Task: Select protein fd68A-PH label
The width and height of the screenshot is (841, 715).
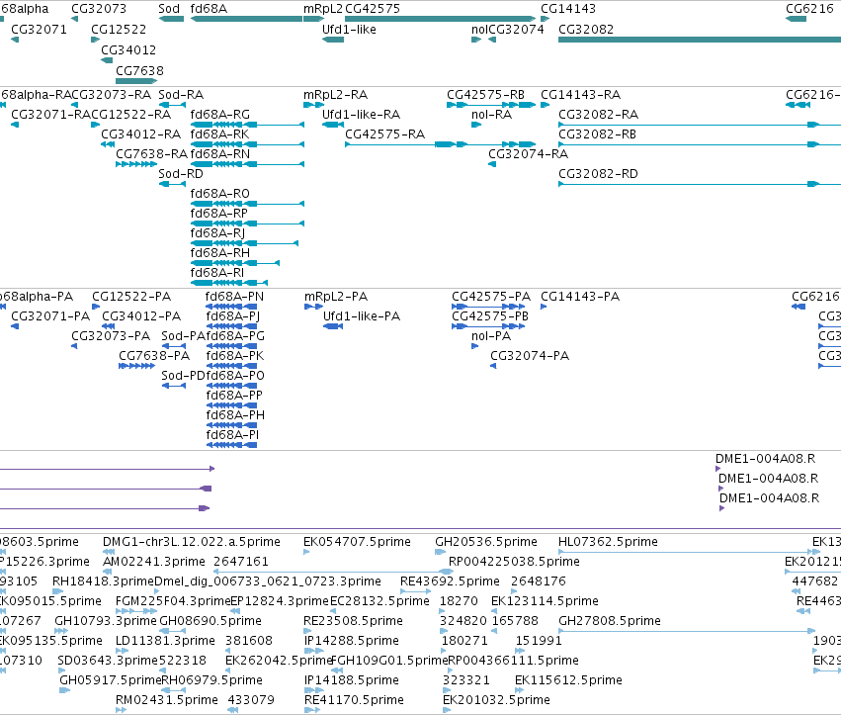Action: click(x=235, y=415)
